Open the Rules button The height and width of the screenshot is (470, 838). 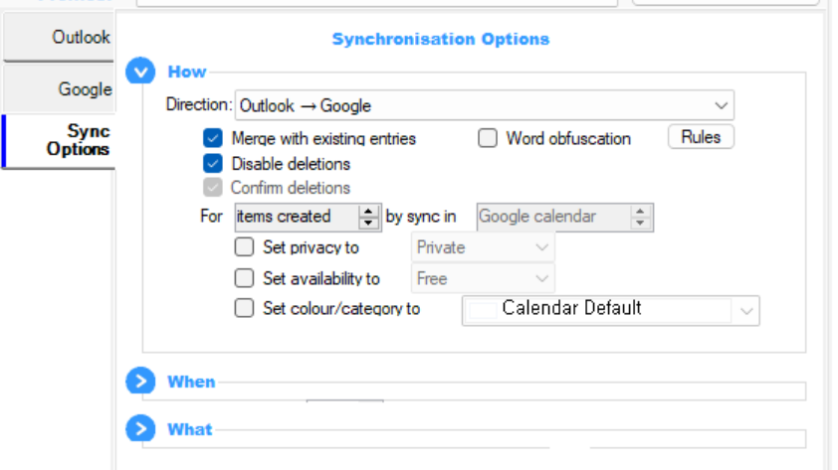(701, 137)
